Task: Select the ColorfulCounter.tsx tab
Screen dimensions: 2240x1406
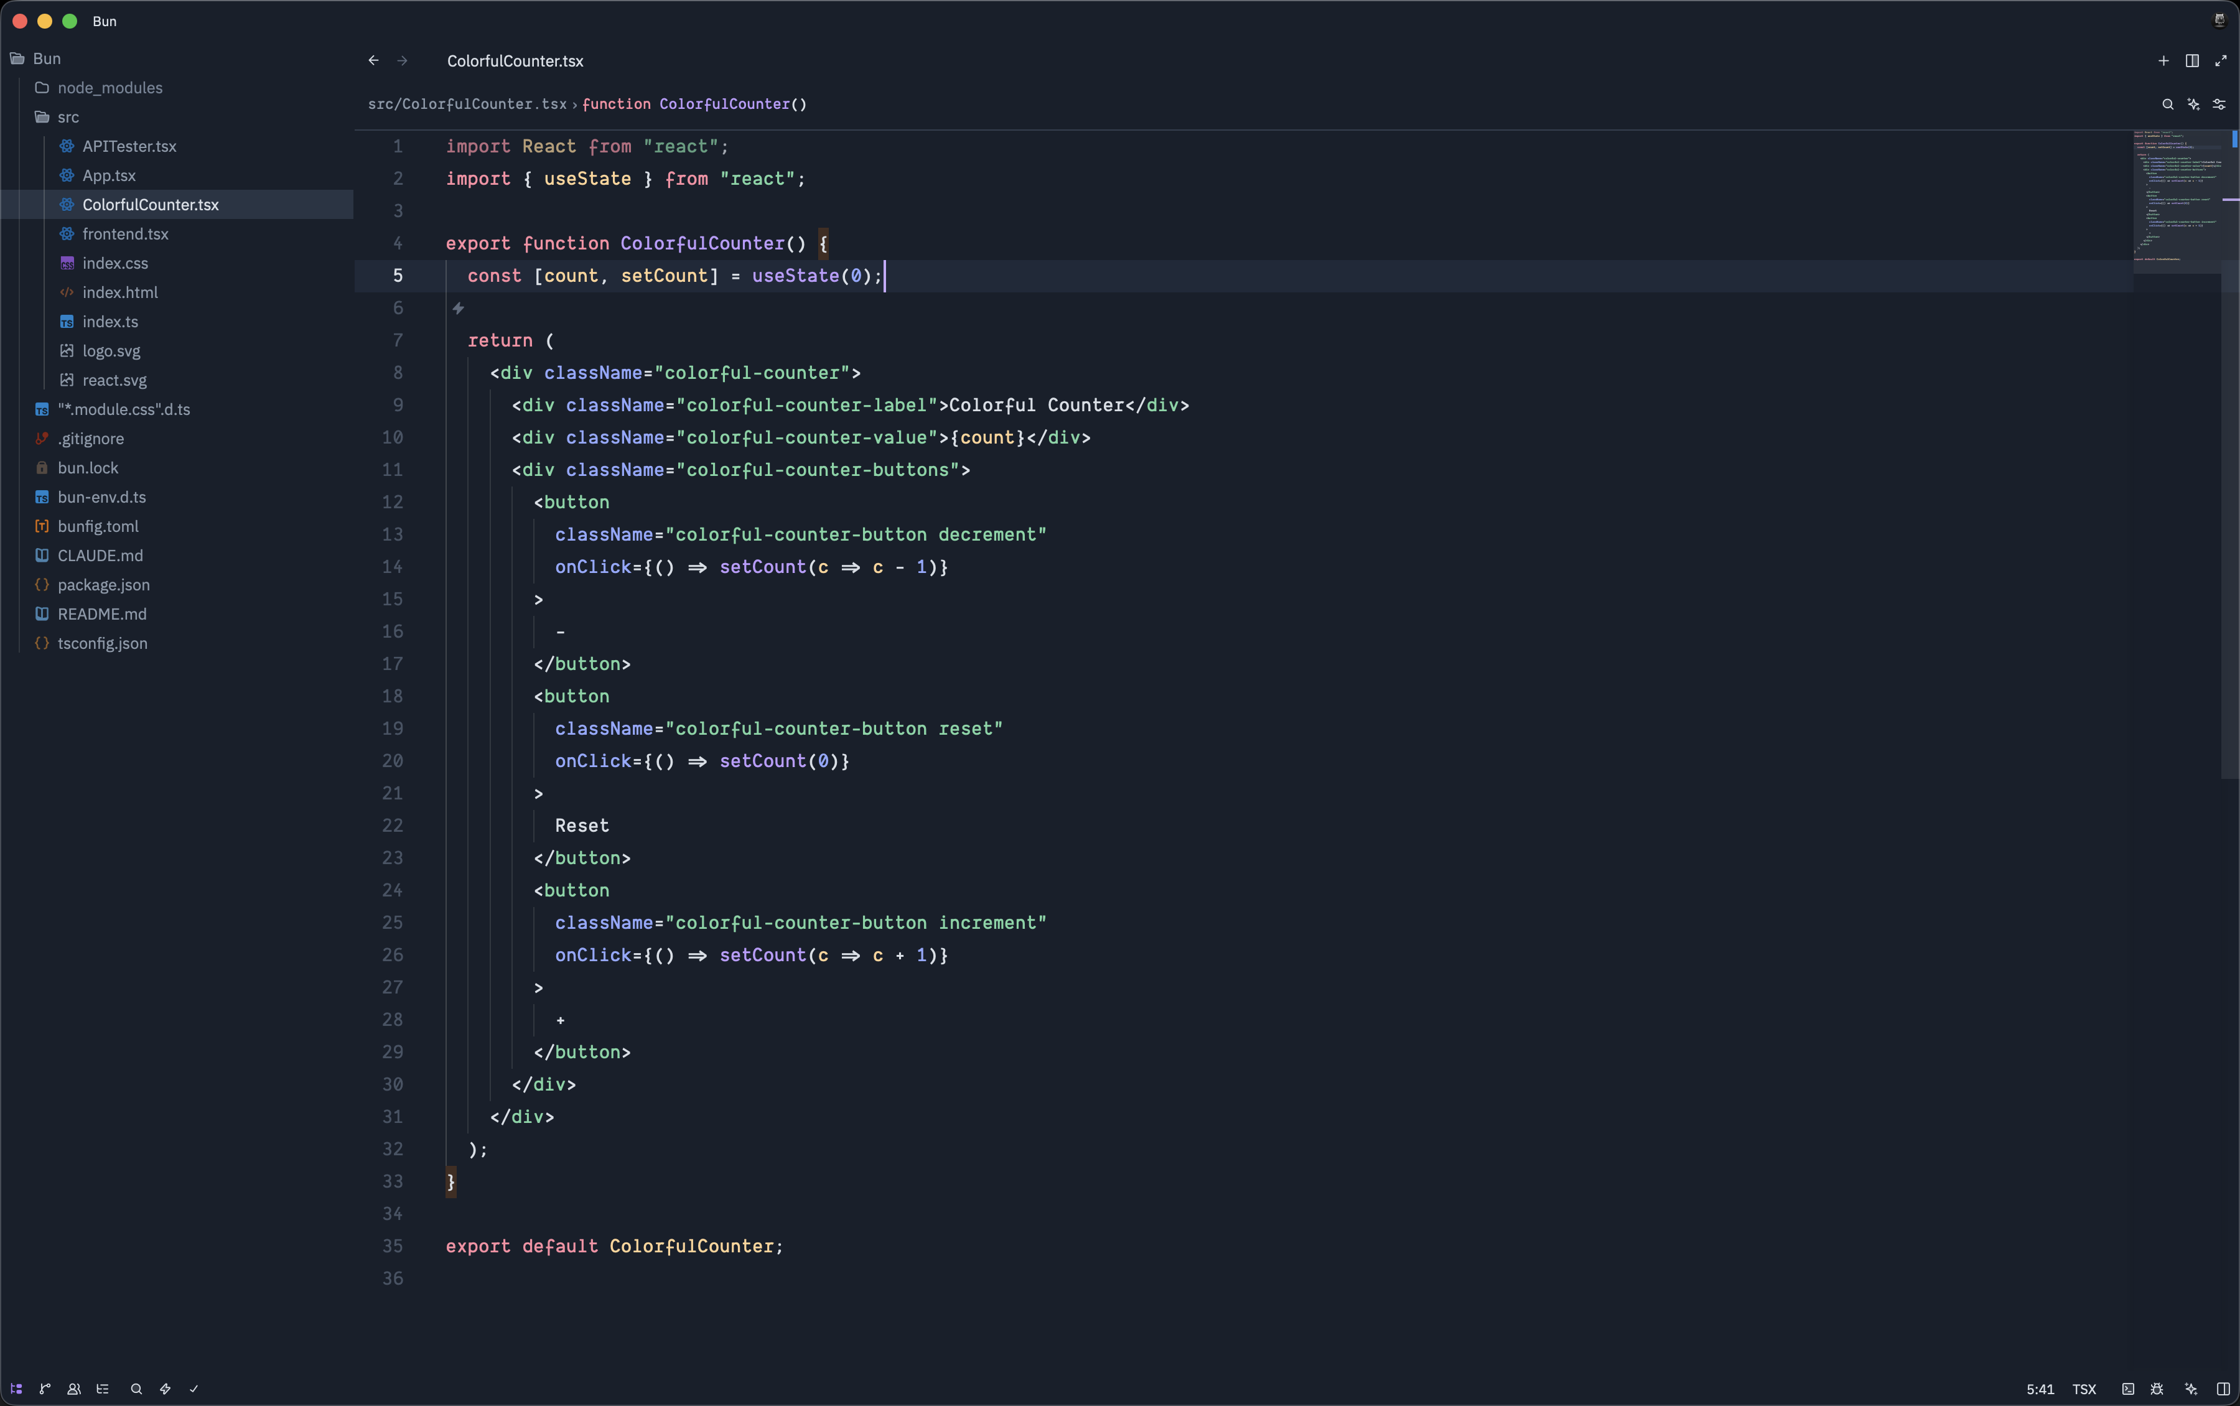Action: 515,60
